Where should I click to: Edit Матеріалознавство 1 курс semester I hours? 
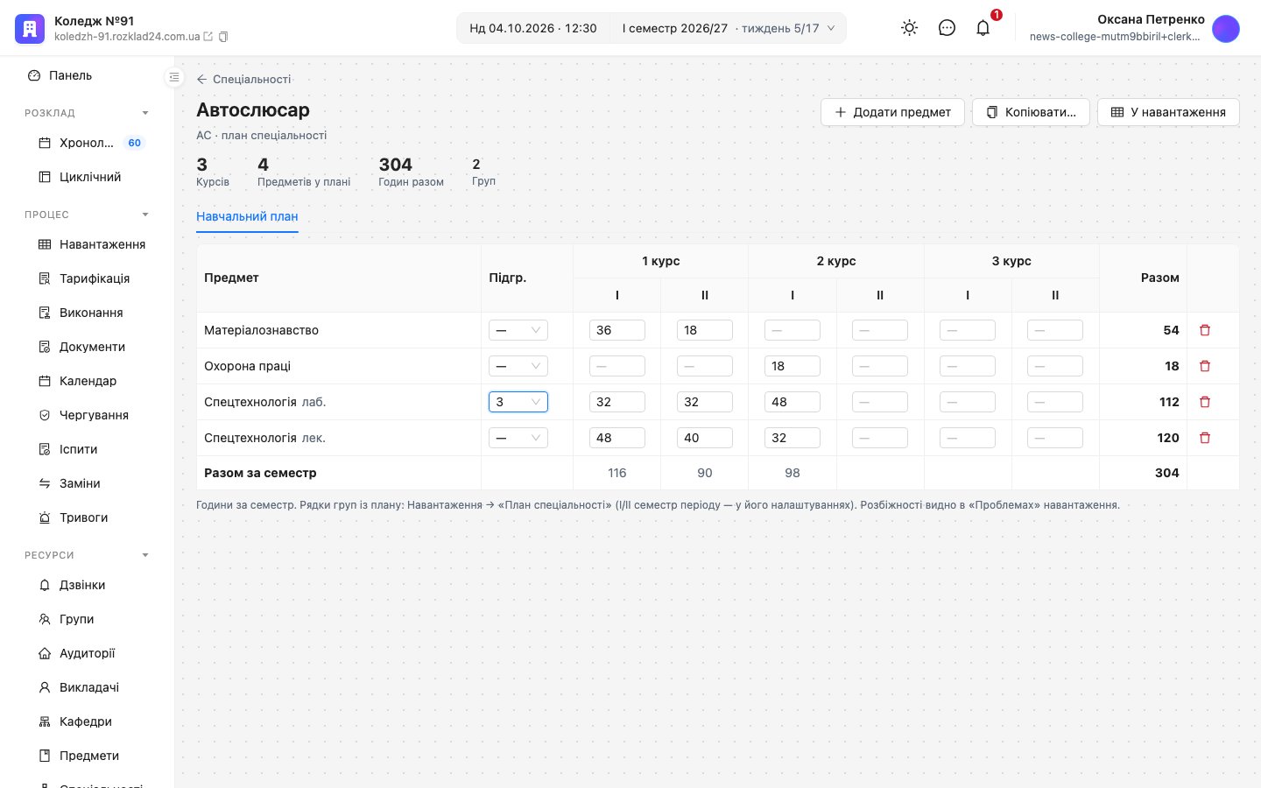point(617,330)
